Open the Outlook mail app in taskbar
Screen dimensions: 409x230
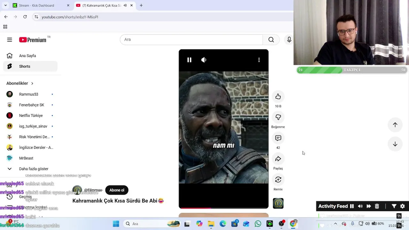tap(246, 224)
